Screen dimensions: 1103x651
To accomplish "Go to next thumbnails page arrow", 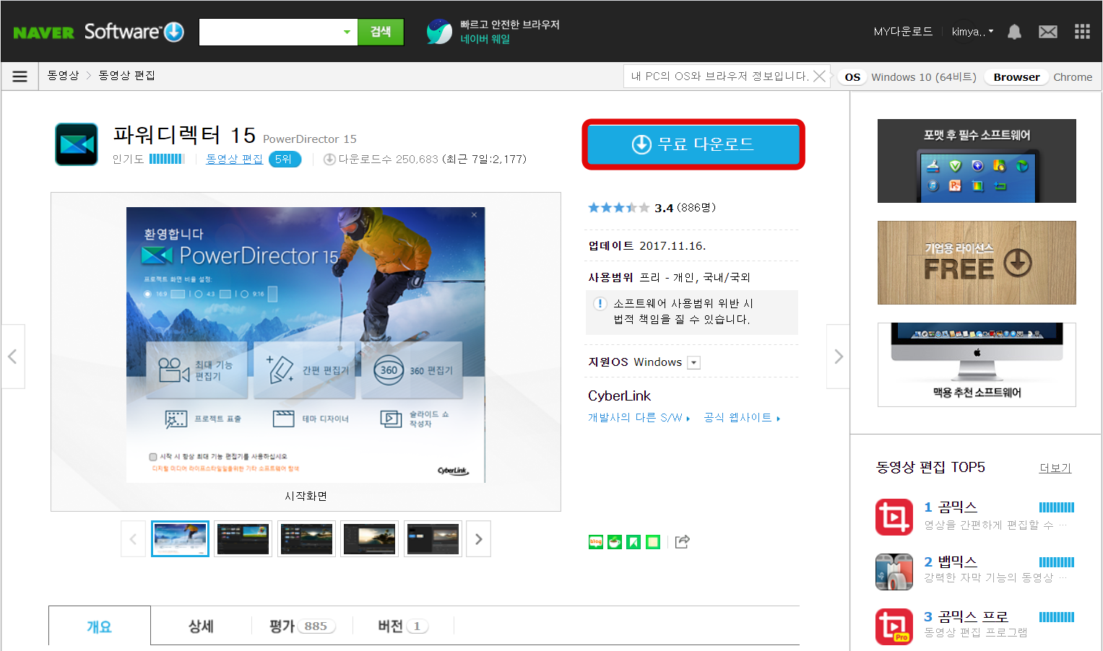I will point(478,539).
